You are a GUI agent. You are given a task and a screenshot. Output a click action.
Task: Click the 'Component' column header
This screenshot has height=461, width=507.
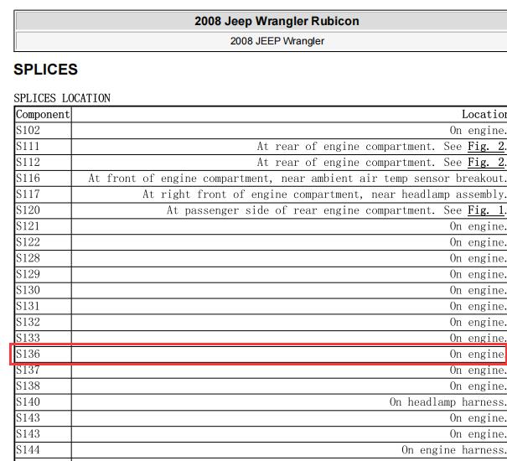tap(43, 114)
